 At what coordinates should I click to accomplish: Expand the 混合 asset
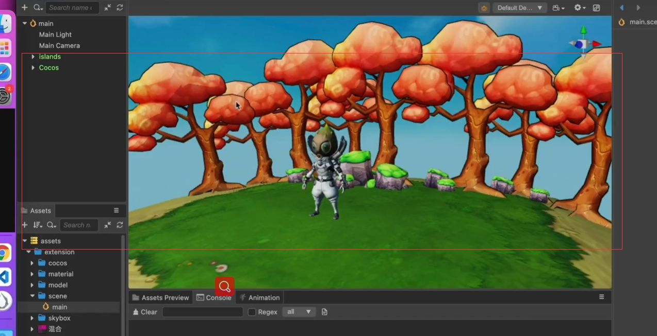[32, 329]
